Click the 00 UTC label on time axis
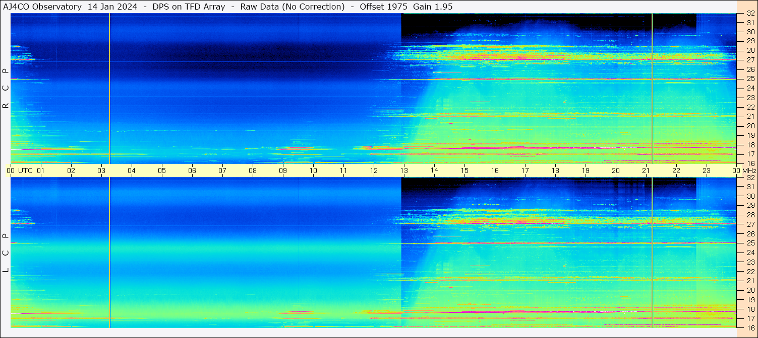The width and height of the screenshot is (758, 338). [x=20, y=171]
